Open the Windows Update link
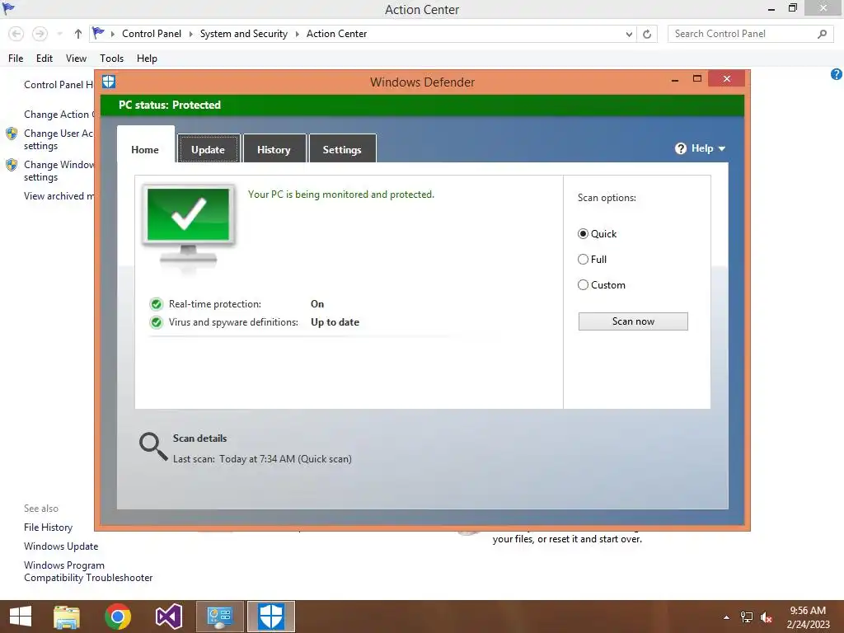This screenshot has height=633, width=844. pyautogui.click(x=61, y=546)
